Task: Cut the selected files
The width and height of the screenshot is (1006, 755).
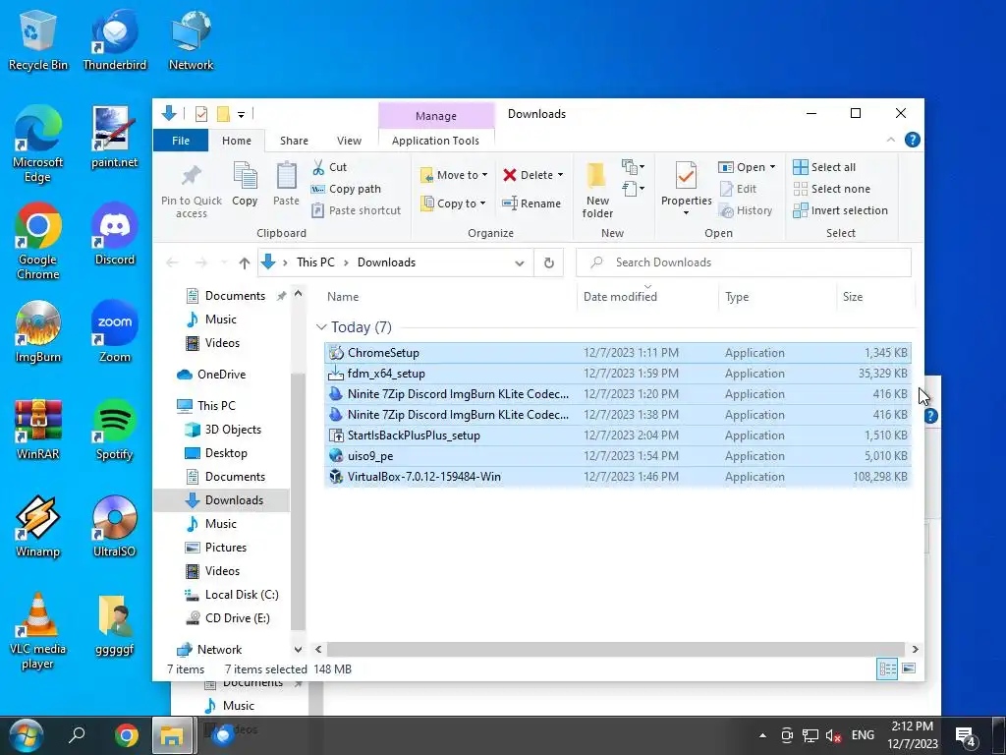Action: (x=330, y=167)
